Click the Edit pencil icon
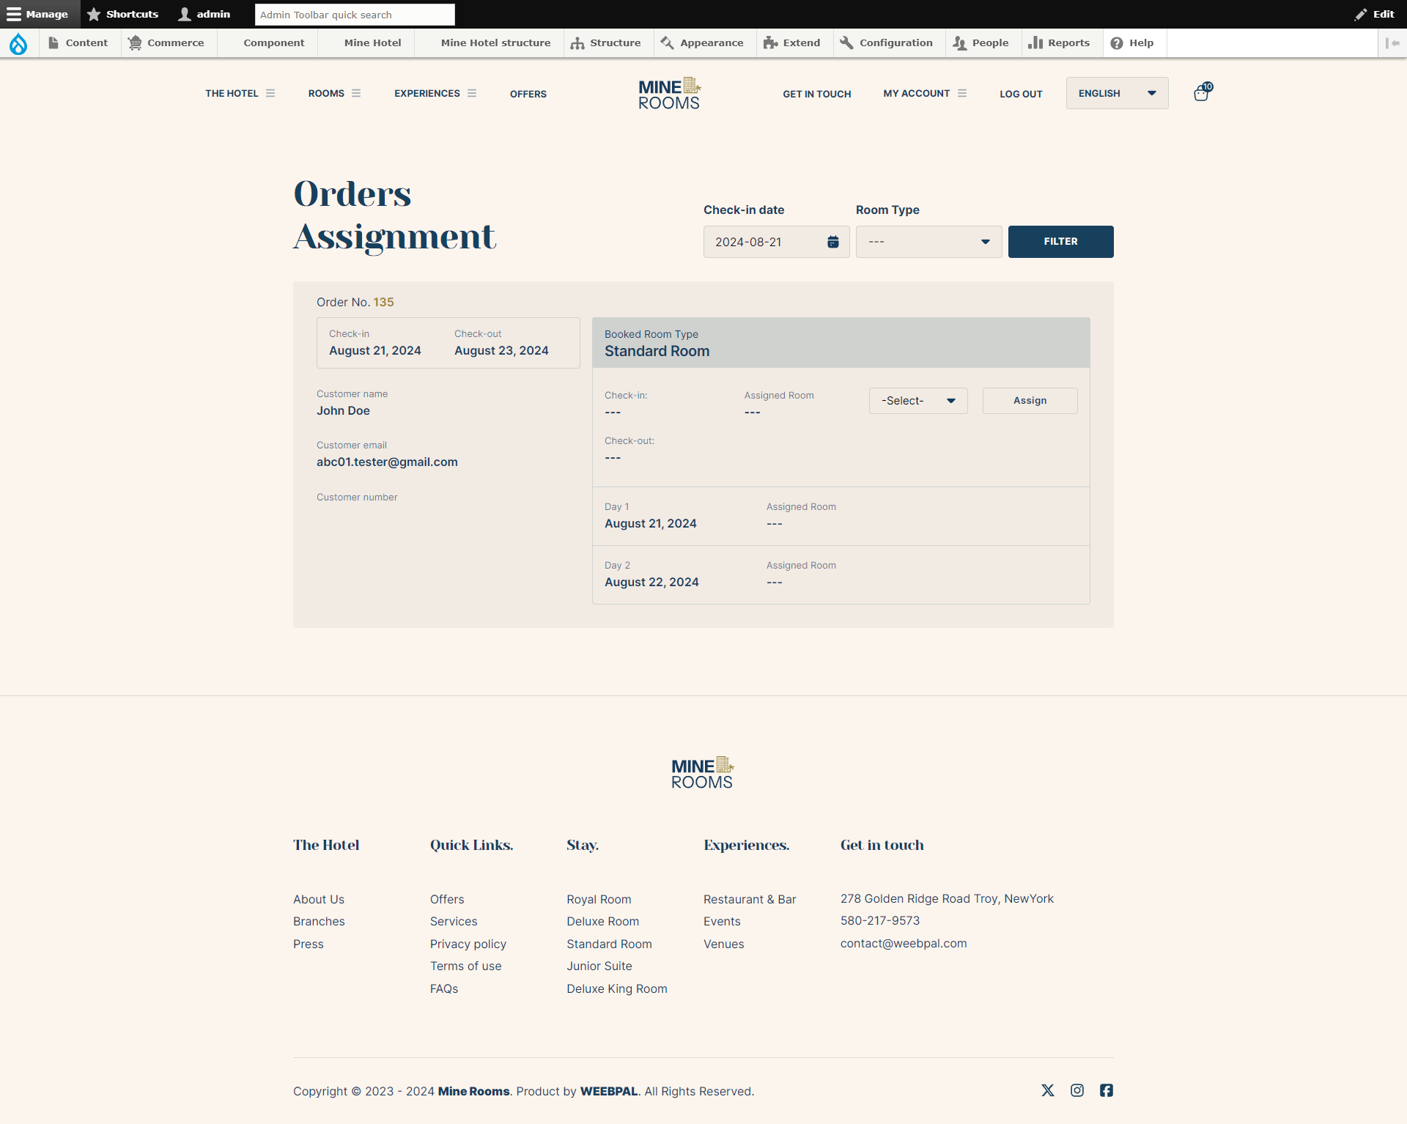This screenshot has width=1407, height=1124. (1364, 14)
